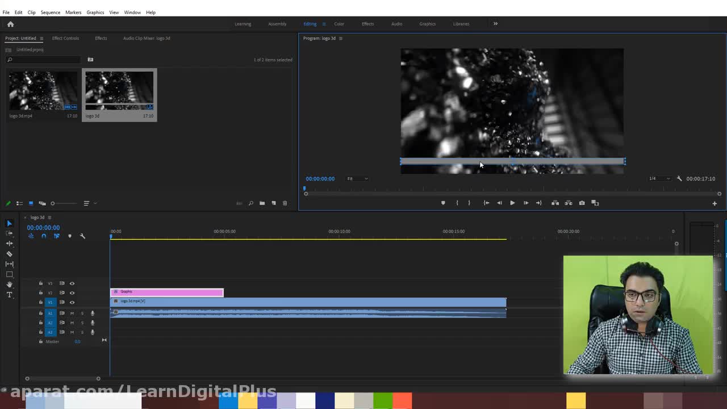Select the Razor tool

click(x=9, y=254)
